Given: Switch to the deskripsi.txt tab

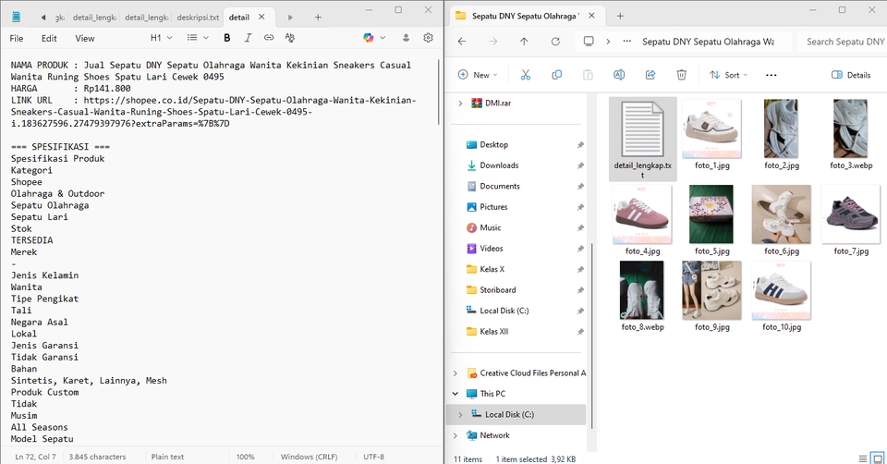Looking at the screenshot, I should (197, 17).
